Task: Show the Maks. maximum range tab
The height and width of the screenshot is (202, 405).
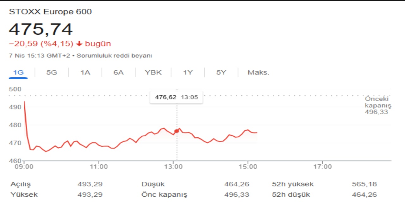Action: 258,73
